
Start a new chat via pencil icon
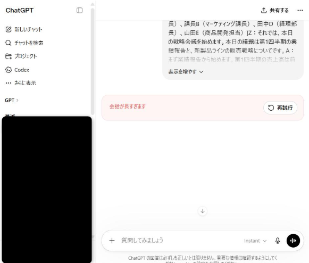(x=9, y=29)
